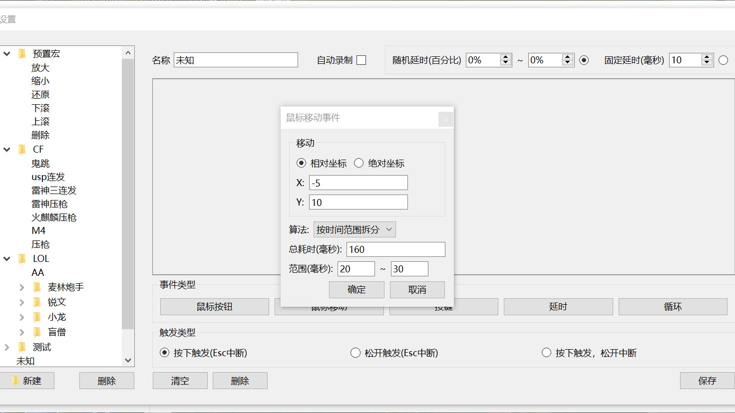Click the 名称 text field

tap(236, 60)
